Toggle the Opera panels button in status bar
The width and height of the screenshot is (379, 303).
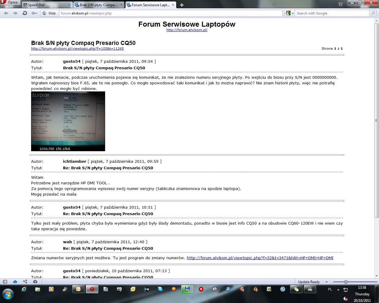coord(5,282)
